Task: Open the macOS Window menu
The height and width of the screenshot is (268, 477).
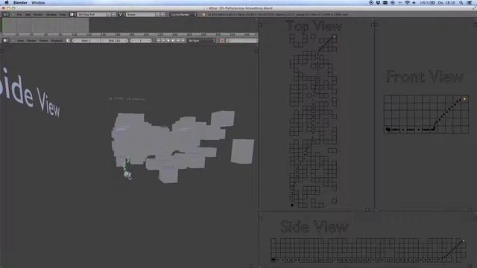Action: click(x=38, y=2)
